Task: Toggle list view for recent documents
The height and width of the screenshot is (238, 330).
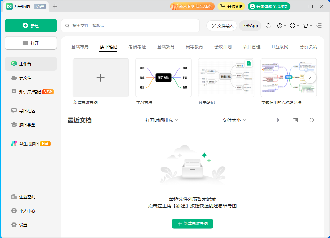Action: pyautogui.click(x=279, y=120)
